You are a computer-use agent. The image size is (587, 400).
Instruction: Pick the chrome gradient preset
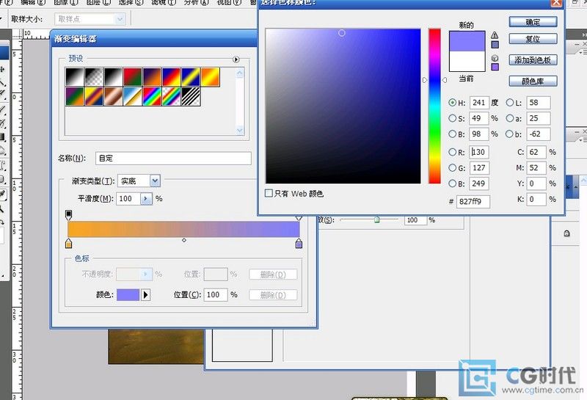pyautogui.click(x=133, y=97)
